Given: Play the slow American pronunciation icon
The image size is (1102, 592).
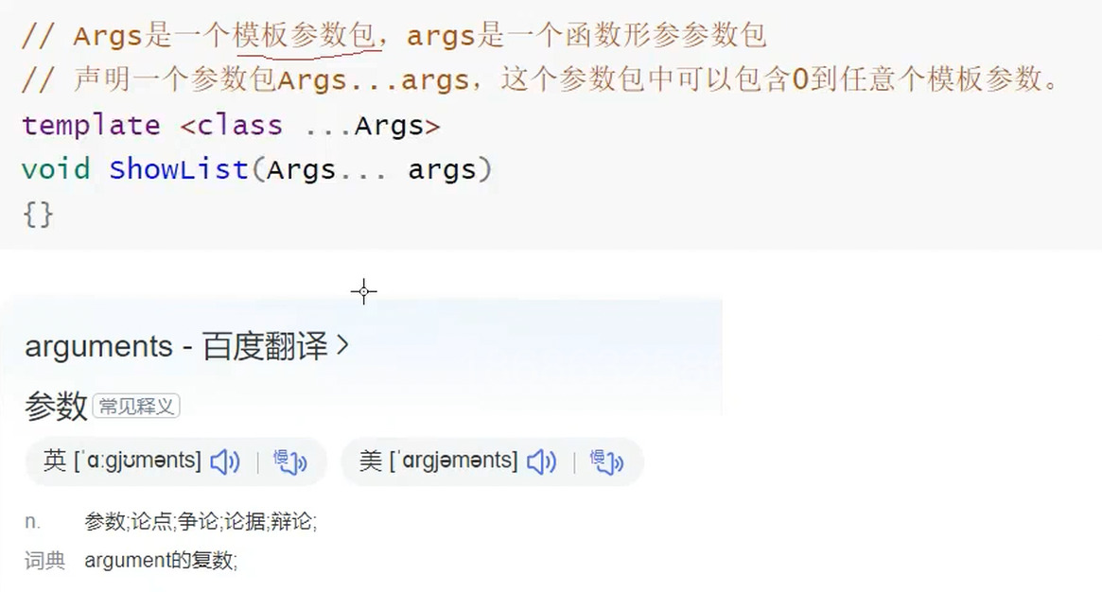Looking at the screenshot, I should coord(605,461).
